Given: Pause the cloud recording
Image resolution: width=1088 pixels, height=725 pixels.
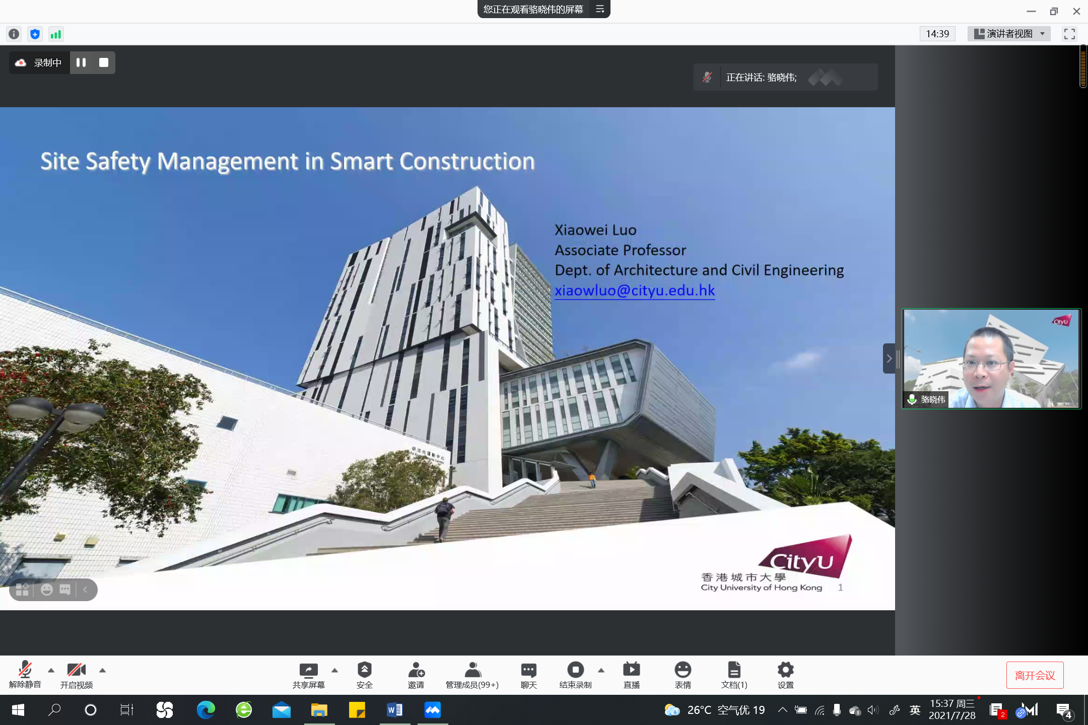Looking at the screenshot, I should [81, 62].
